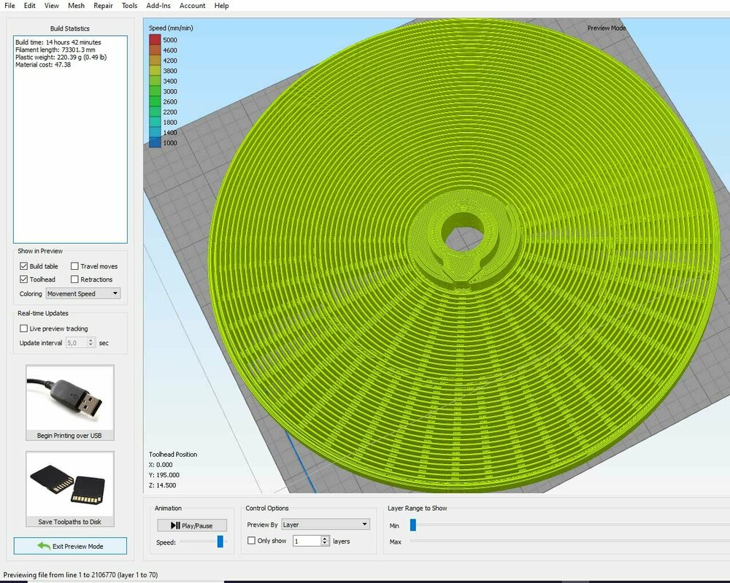Click the animation Speed slider handle
The width and height of the screenshot is (730, 583).
[x=220, y=541]
